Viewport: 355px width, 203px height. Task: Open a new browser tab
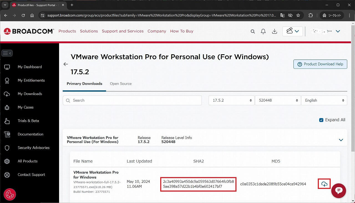coord(72,5)
